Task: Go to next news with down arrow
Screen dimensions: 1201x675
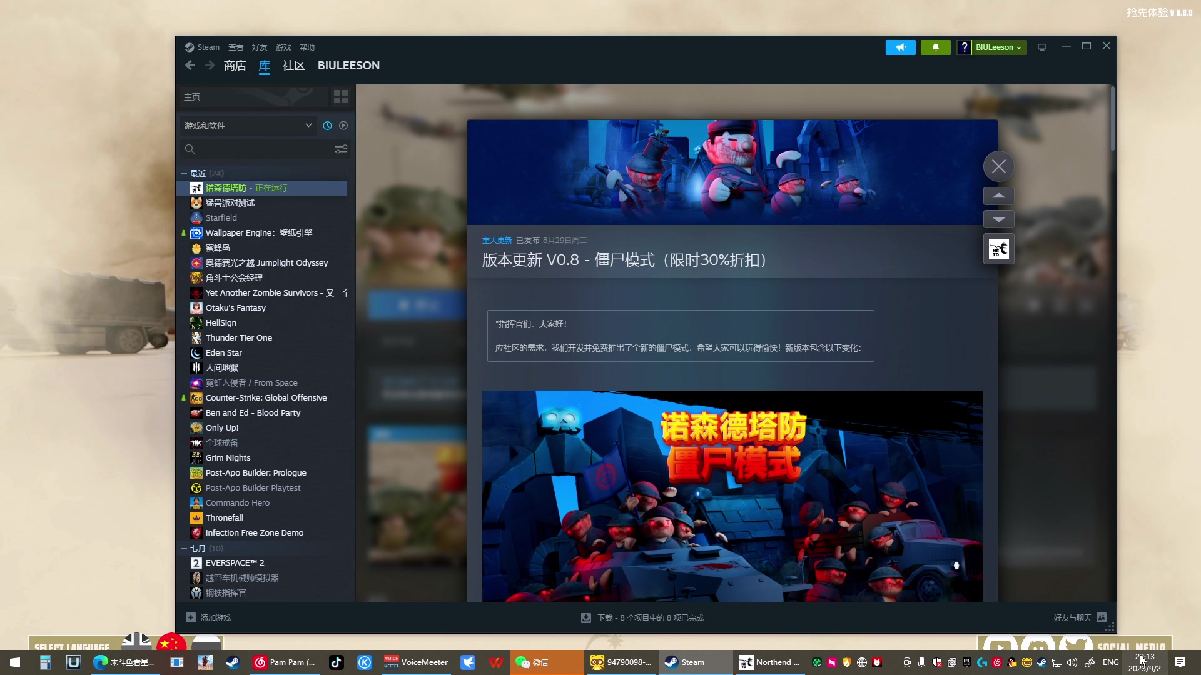Action: click(x=999, y=219)
